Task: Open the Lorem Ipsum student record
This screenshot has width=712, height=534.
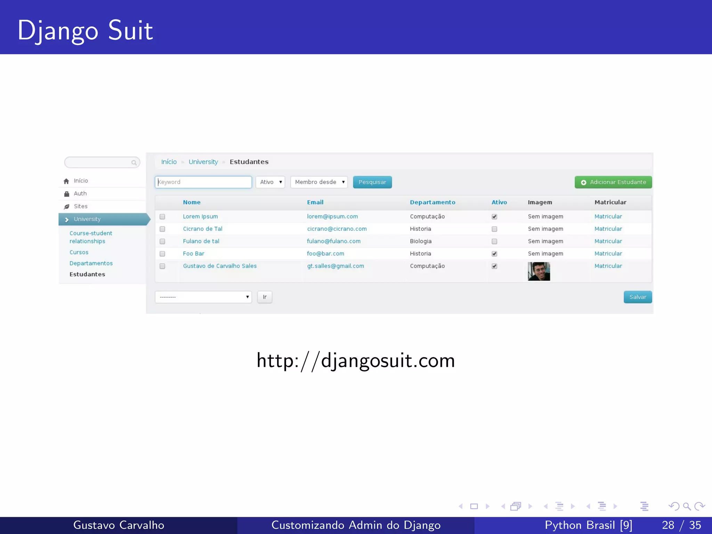Action: click(200, 217)
